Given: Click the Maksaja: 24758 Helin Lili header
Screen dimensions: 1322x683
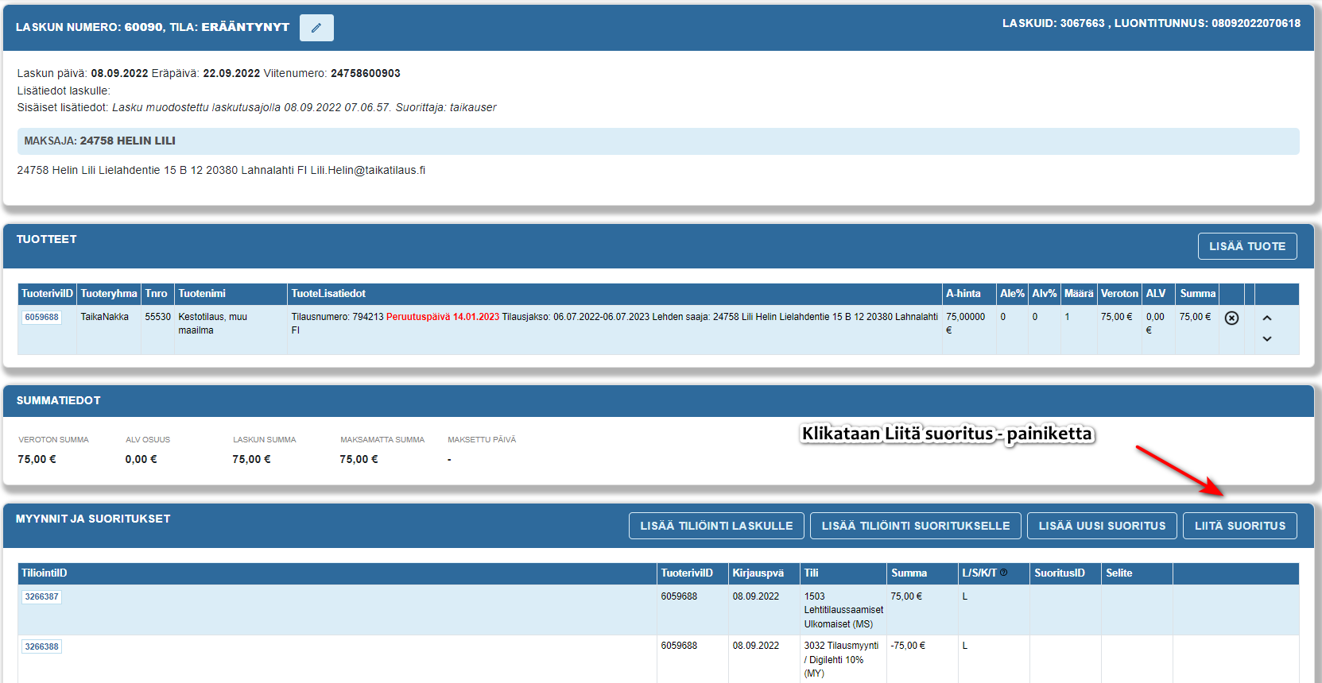Looking at the screenshot, I should pyautogui.click(x=658, y=141).
